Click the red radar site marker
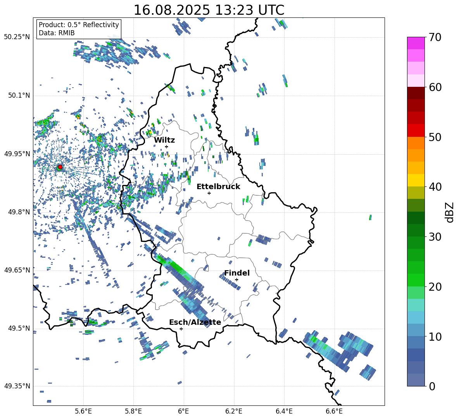 [60, 167]
